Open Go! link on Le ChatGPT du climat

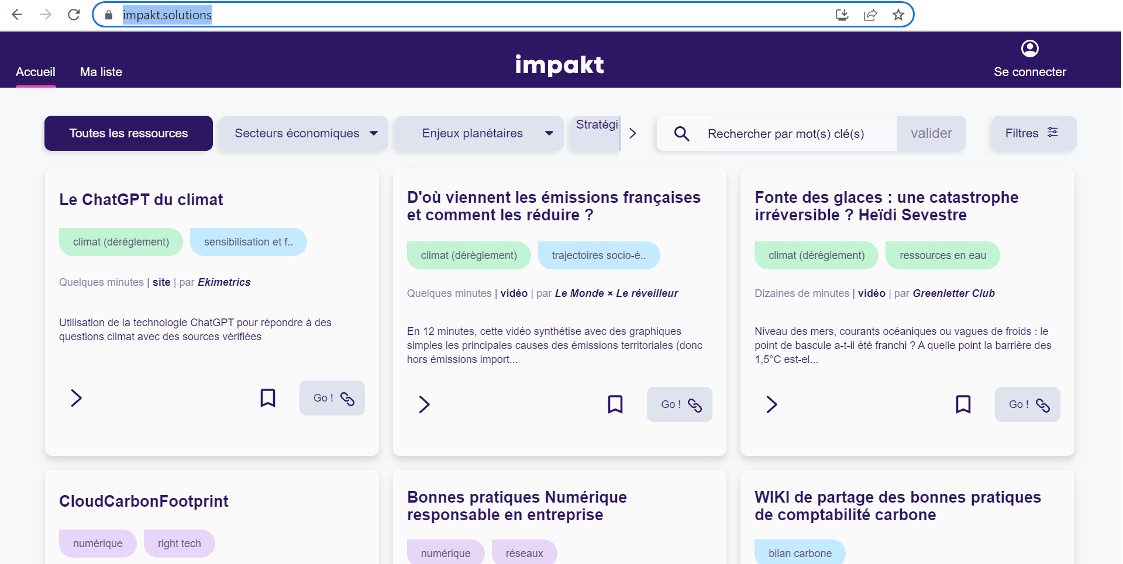pyautogui.click(x=332, y=398)
